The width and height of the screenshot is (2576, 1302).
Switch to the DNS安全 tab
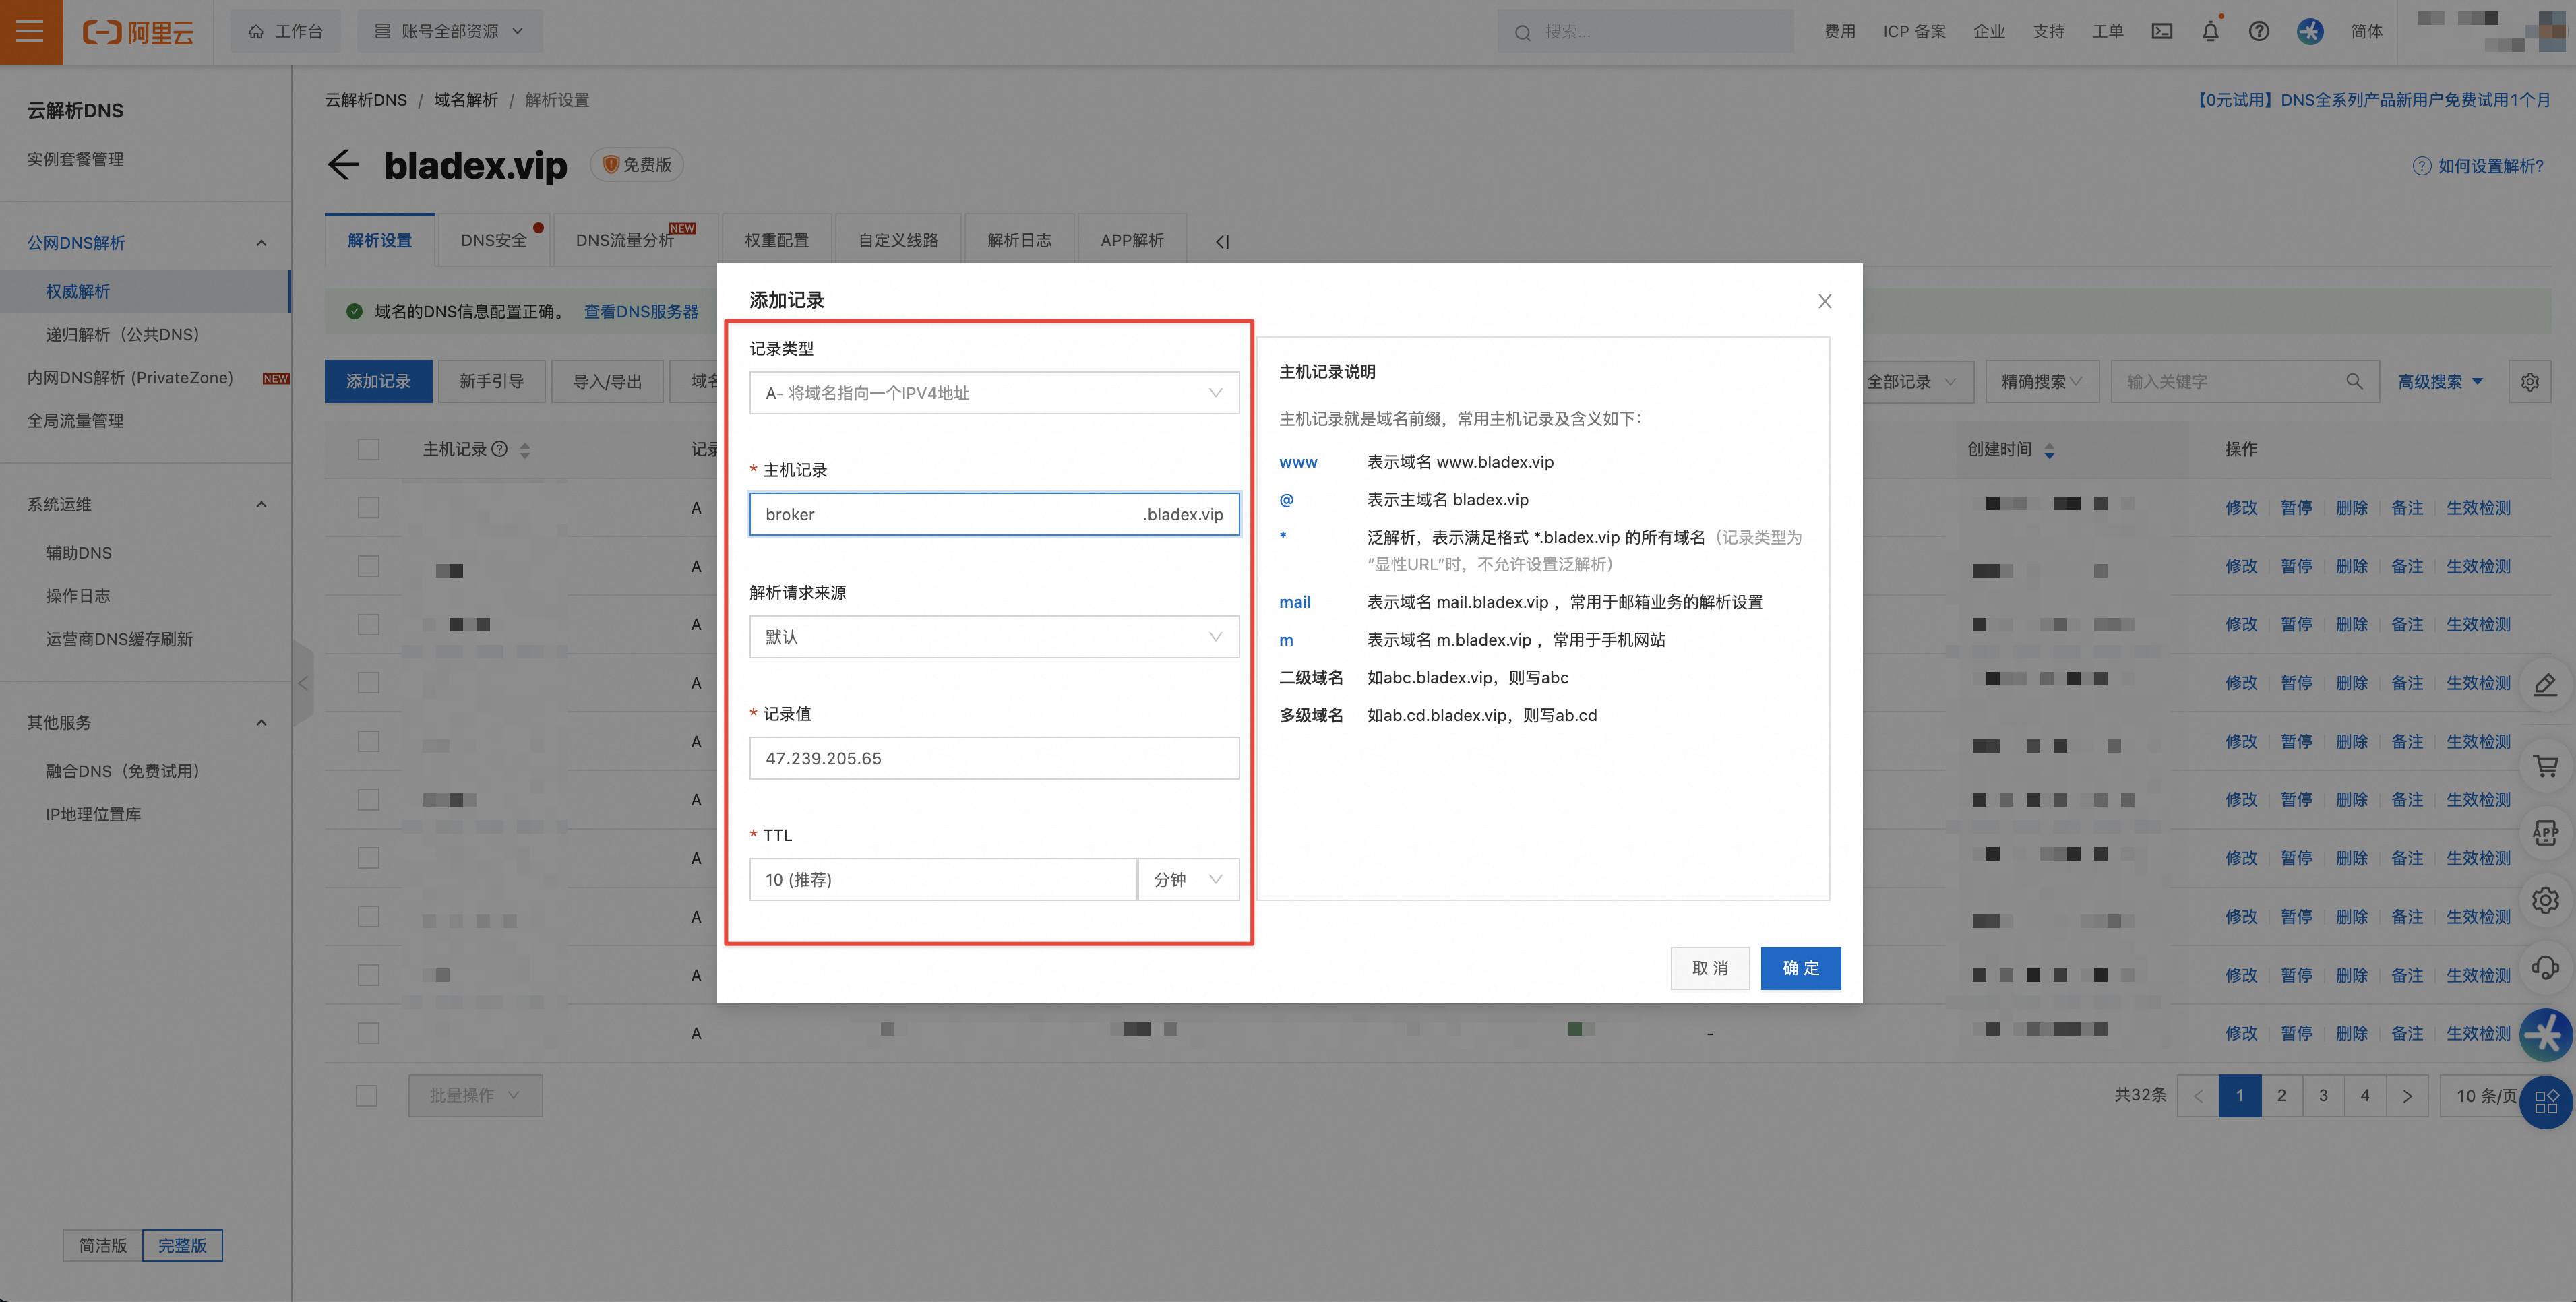[x=494, y=241]
